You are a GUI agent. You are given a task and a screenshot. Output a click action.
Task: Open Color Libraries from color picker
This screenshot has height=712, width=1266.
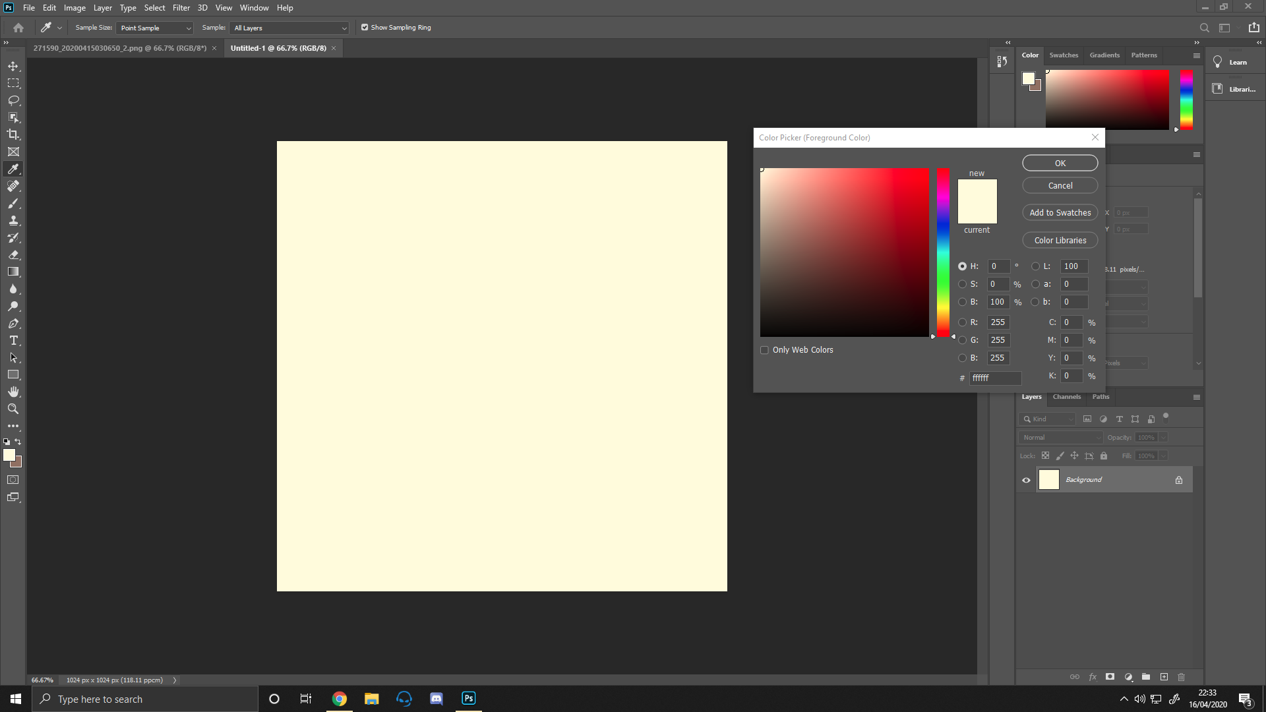(1060, 241)
